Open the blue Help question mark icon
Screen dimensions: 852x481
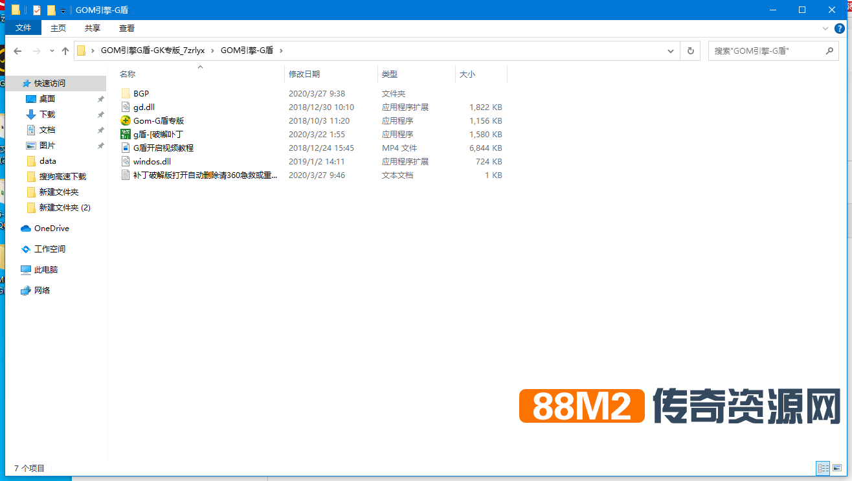[840, 28]
